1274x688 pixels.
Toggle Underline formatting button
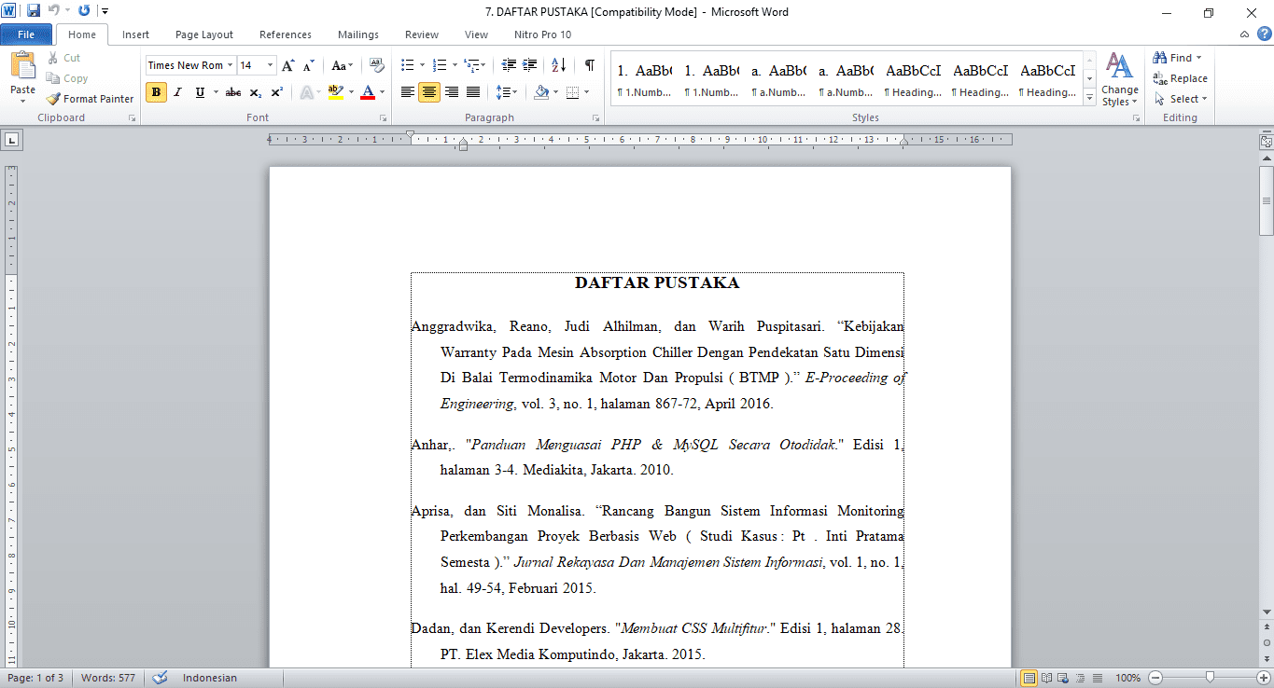click(200, 92)
